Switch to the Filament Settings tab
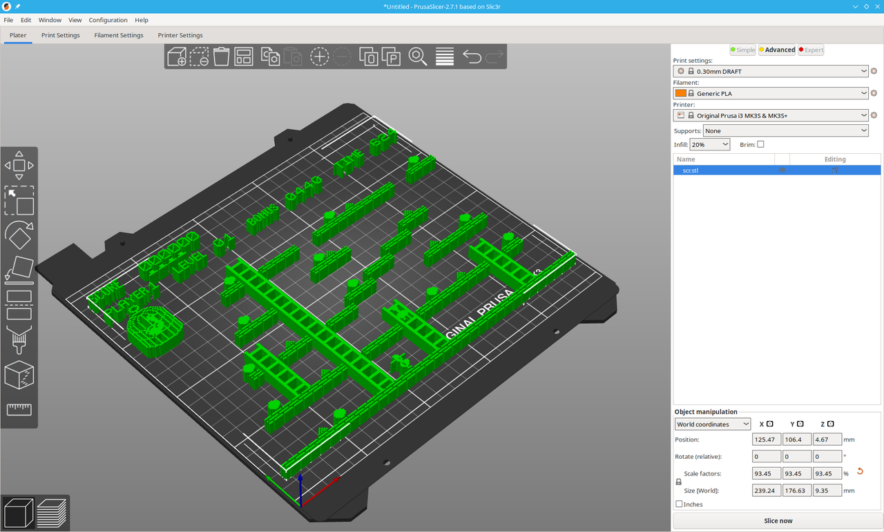The height and width of the screenshot is (532, 884). click(x=119, y=35)
